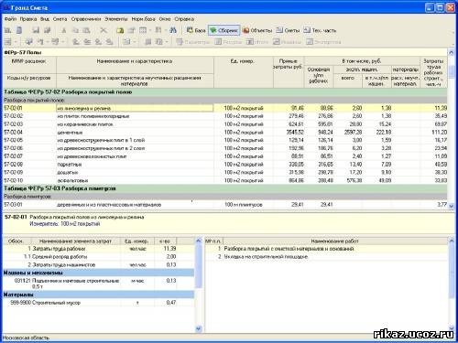The image size is (458, 343).
Task: Select row 57-02-08 паркетных
Action: [x=225, y=165]
